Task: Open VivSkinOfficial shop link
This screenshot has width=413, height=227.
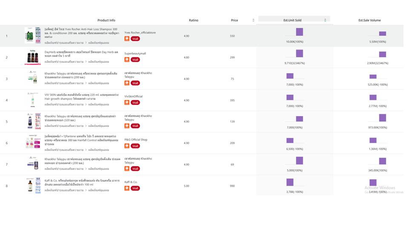Action: tap(133, 97)
